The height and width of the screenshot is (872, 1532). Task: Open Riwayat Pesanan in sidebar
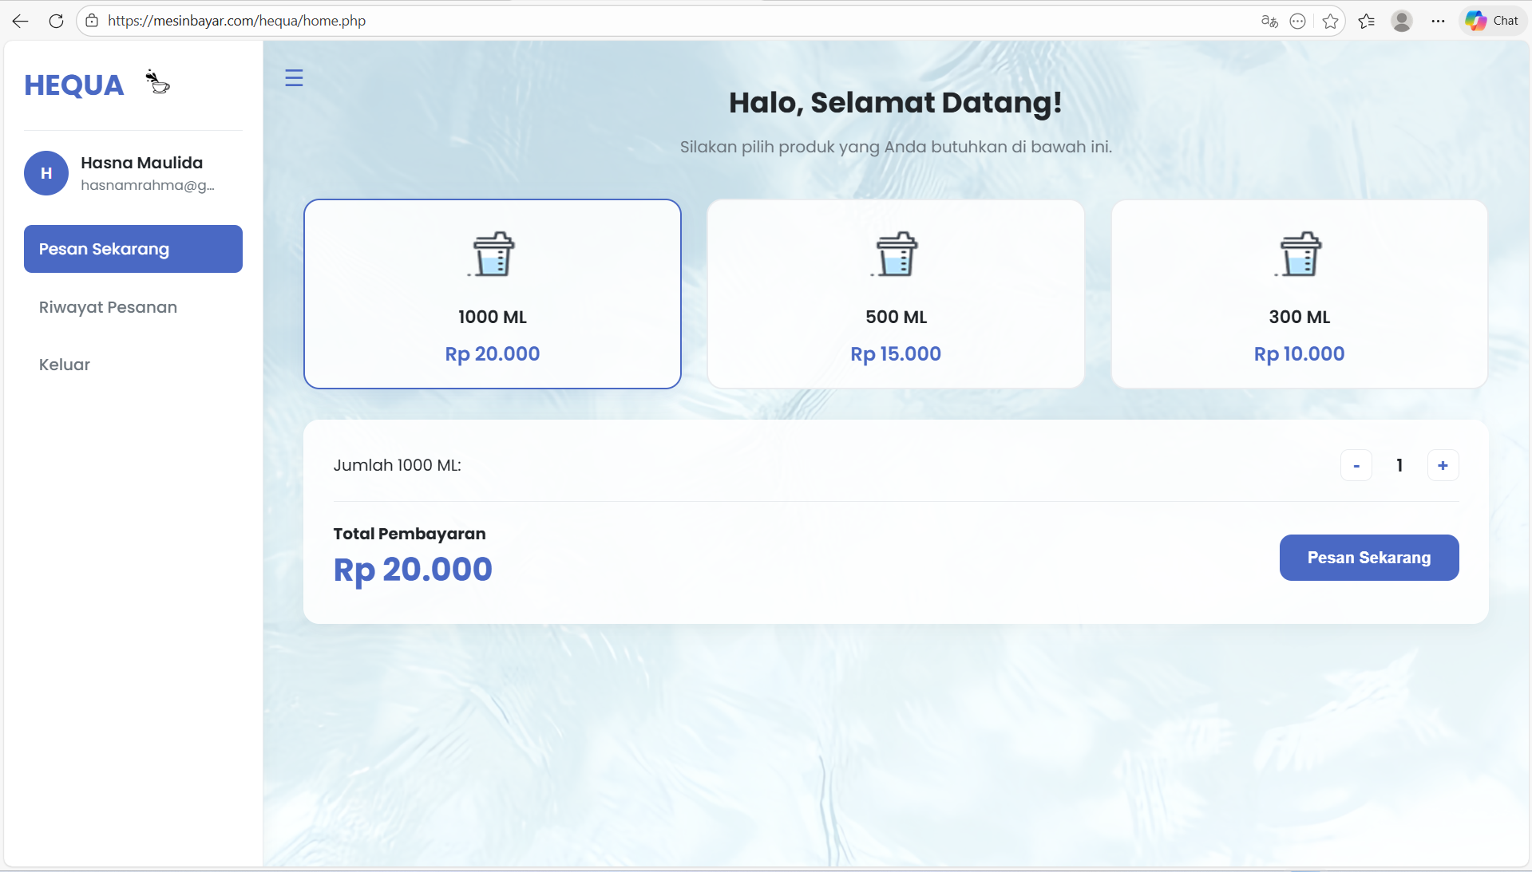tap(108, 307)
